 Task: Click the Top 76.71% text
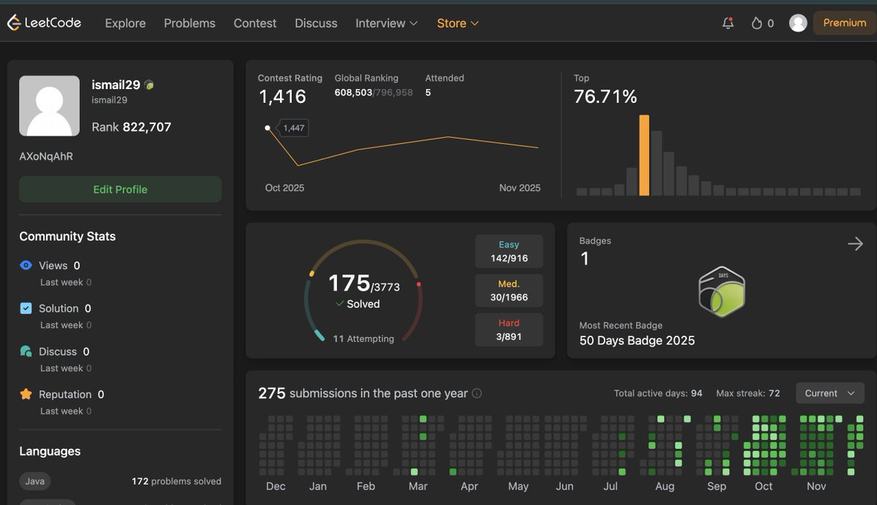pyautogui.click(x=605, y=96)
